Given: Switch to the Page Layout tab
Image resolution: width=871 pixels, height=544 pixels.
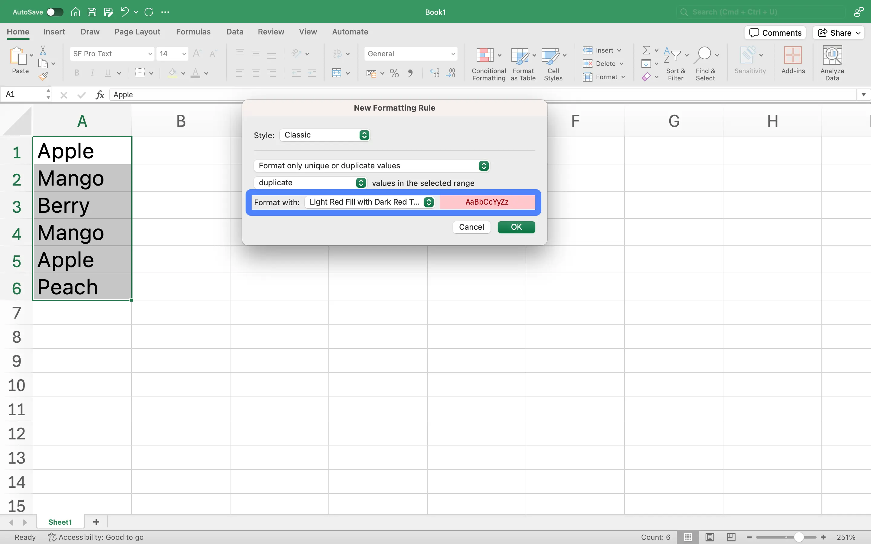Looking at the screenshot, I should click(138, 32).
